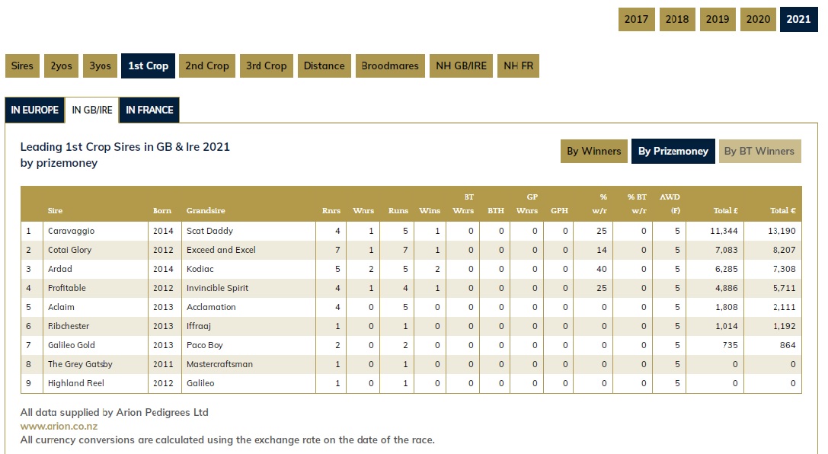Sort leaderboard By BT Winners
The height and width of the screenshot is (454, 828).
759,151
